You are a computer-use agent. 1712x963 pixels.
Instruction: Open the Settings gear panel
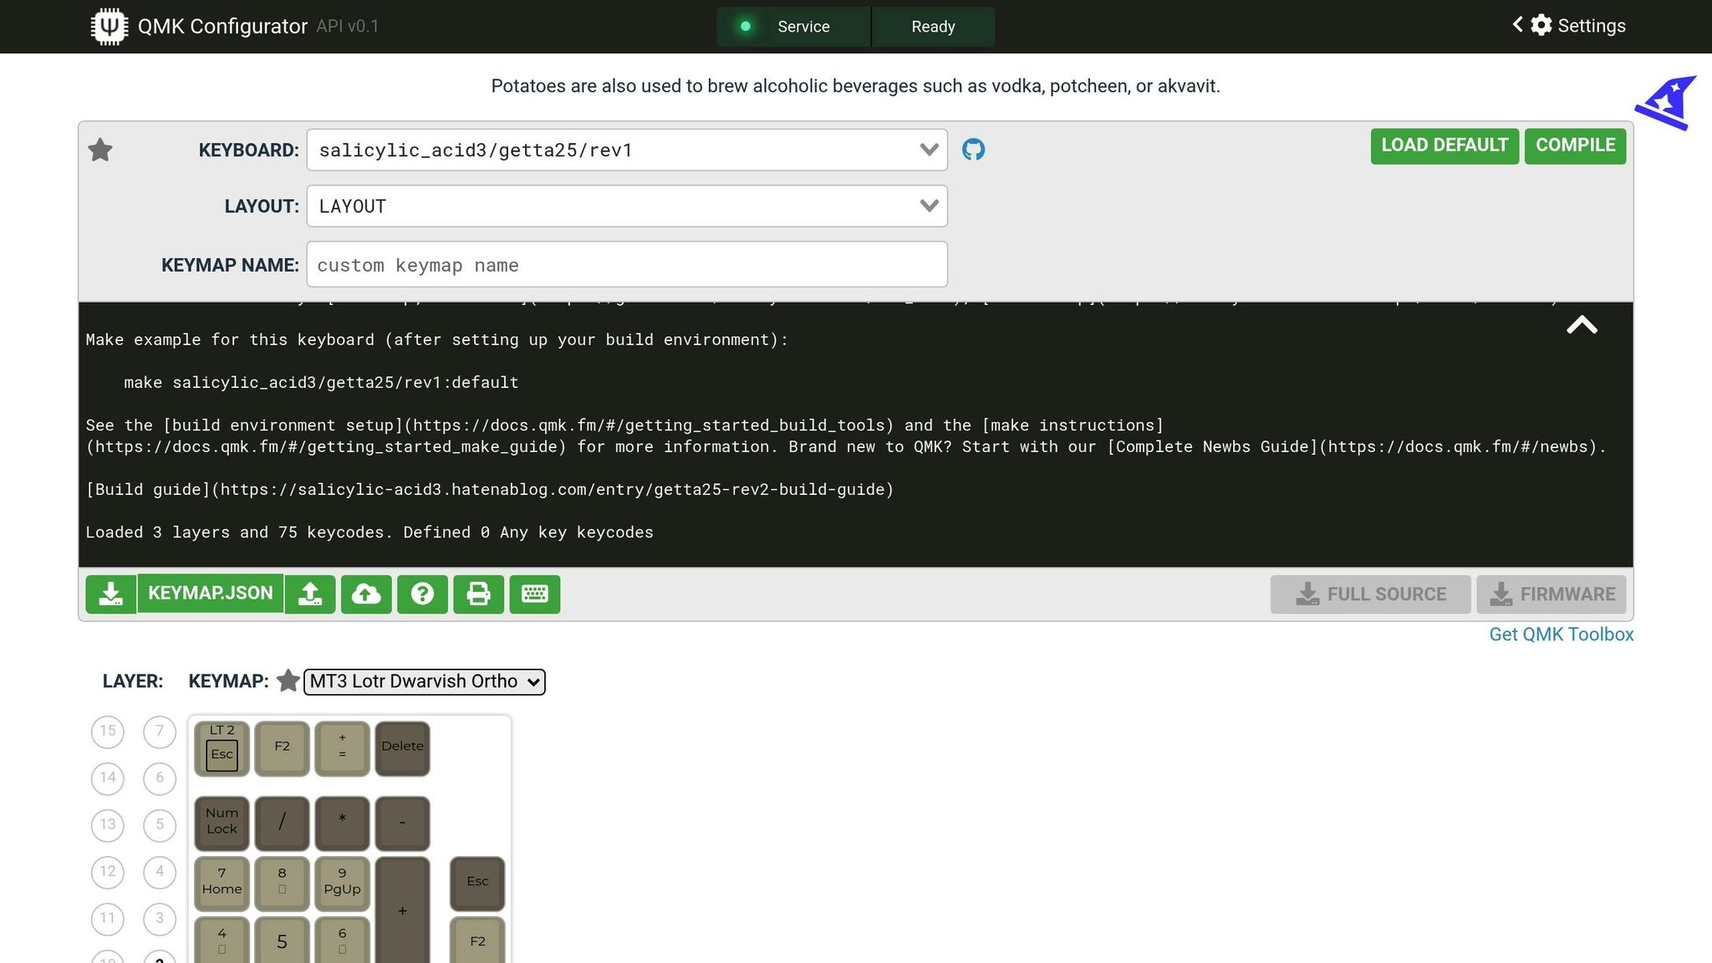(1541, 25)
